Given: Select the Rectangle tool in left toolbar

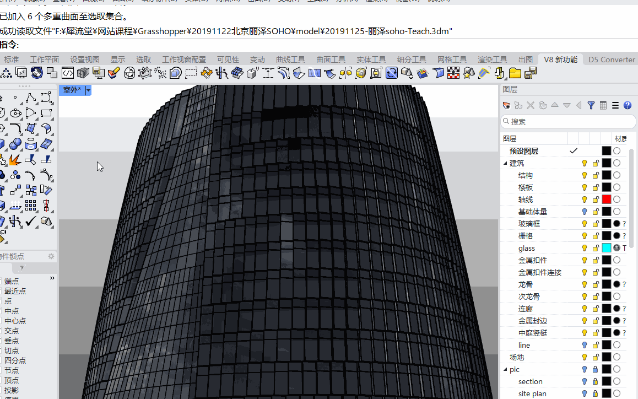Looking at the screenshot, I should point(47,114).
